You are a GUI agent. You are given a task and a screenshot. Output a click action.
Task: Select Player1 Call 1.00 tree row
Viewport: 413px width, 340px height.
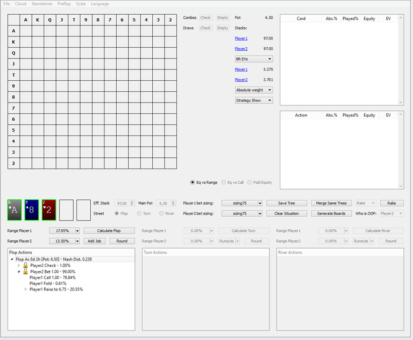click(53, 278)
